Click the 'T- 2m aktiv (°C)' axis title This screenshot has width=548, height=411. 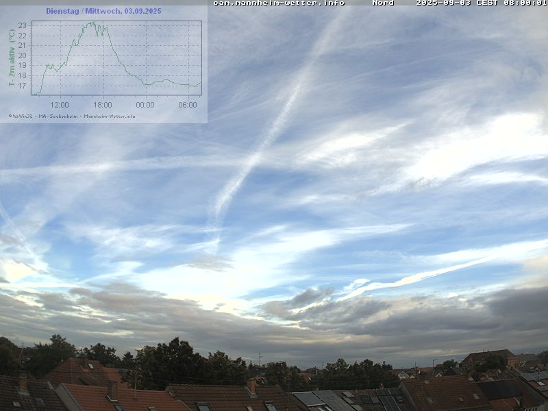point(12,58)
